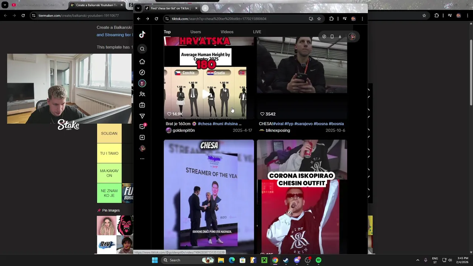Open the CHESA Streamer of the Year video
This screenshot has height=266, width=473.
tap(209, 197)
